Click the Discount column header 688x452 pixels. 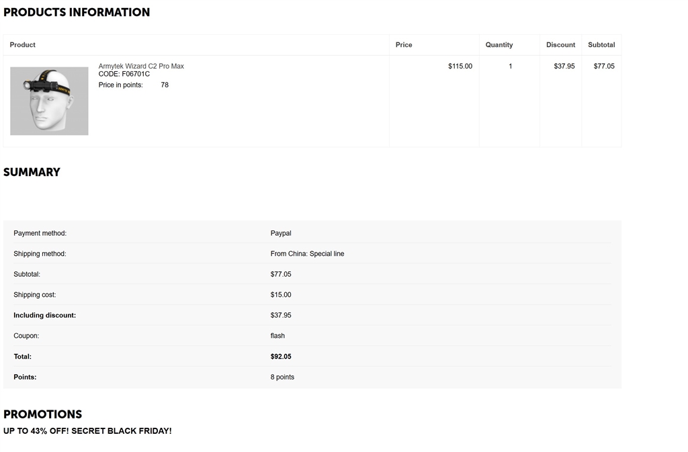560,45
